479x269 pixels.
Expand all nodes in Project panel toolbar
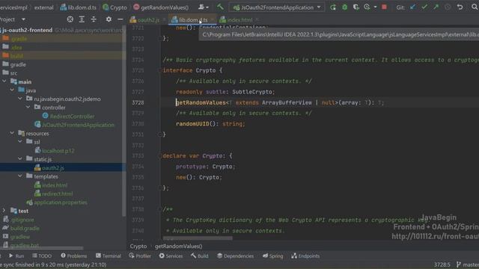[82, 19]
